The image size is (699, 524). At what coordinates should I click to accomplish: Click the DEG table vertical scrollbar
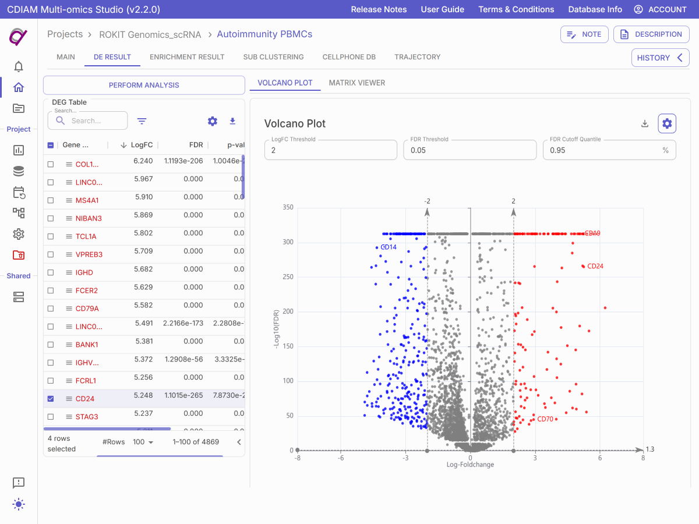click(243, 177)
